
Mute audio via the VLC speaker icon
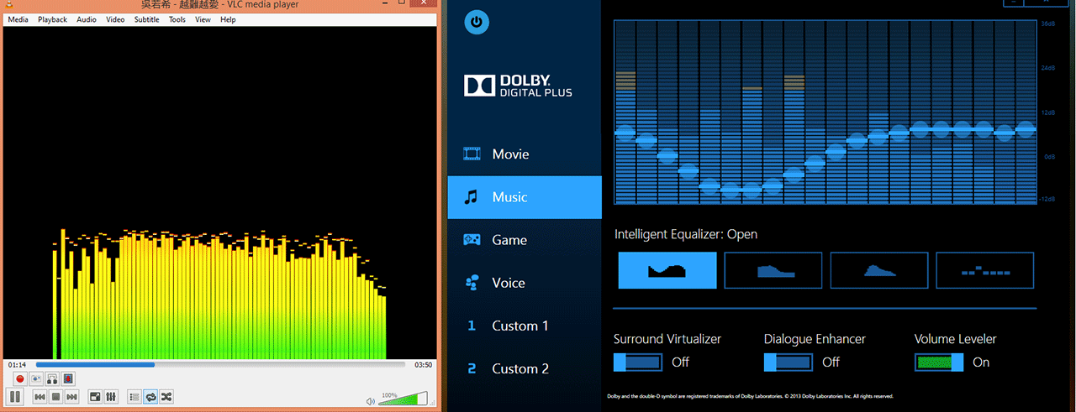(x=371, y=401)
